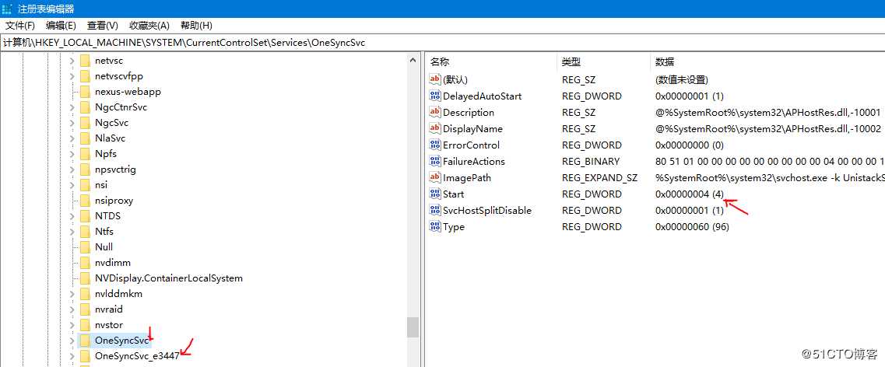
Task: Click the OneSyncSvc folder icon
Action: [85, 341]
